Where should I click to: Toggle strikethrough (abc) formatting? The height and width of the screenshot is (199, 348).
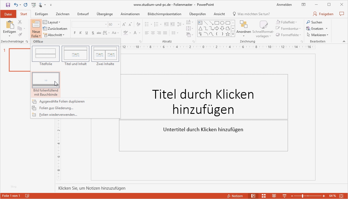click(x=99, y=33)
